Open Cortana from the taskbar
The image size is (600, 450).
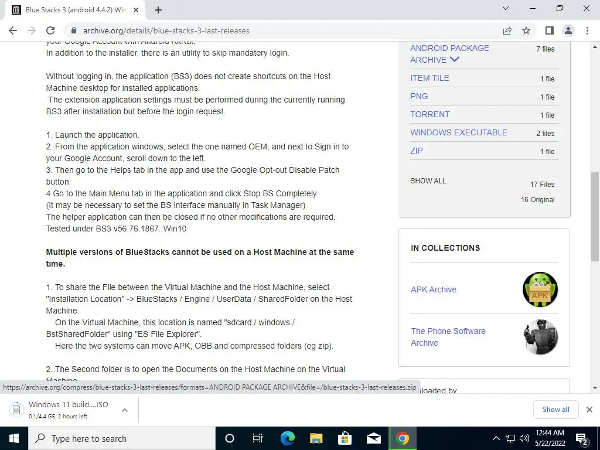click(x=230, y=438)
